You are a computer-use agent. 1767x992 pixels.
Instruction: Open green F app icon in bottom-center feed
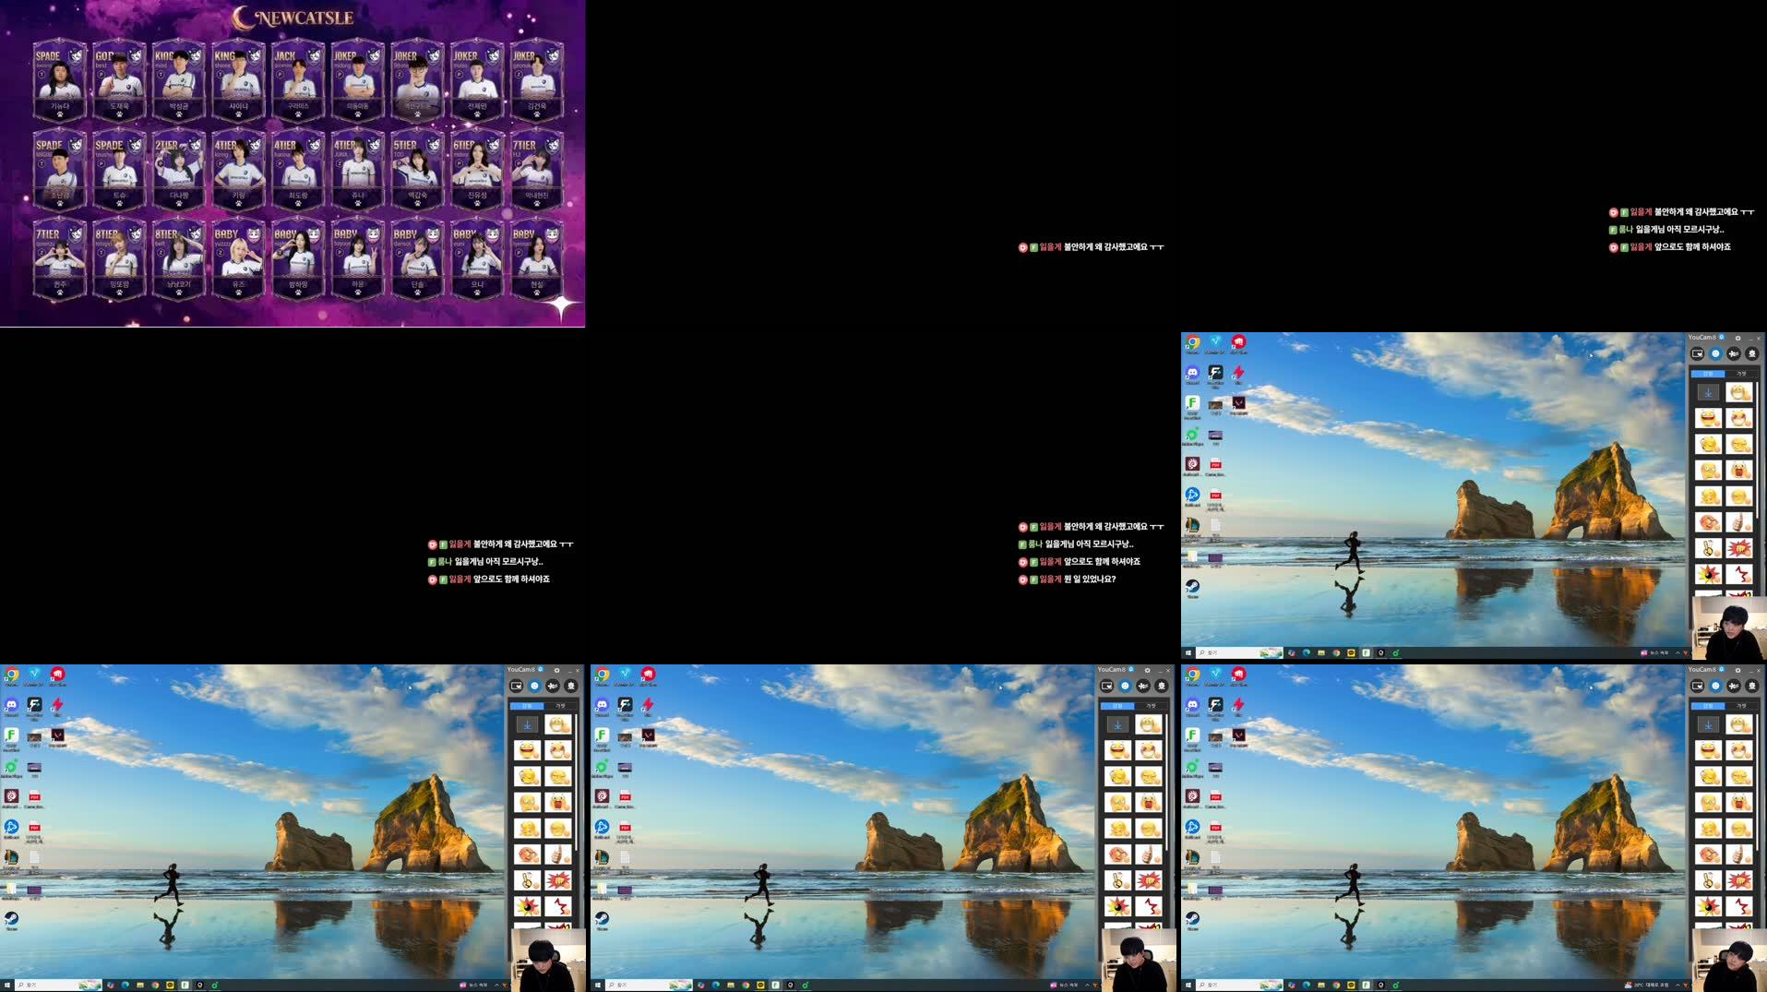pyautogui.click(x=602, y=736)
